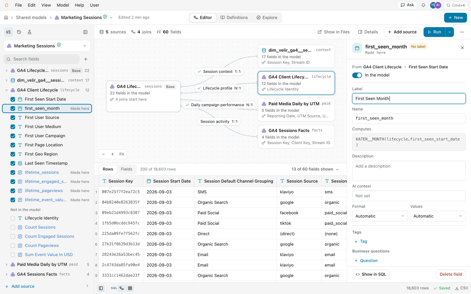Click the Label input field
The height and width of the screenshot is (294, 471).
[x=409, y=99]
